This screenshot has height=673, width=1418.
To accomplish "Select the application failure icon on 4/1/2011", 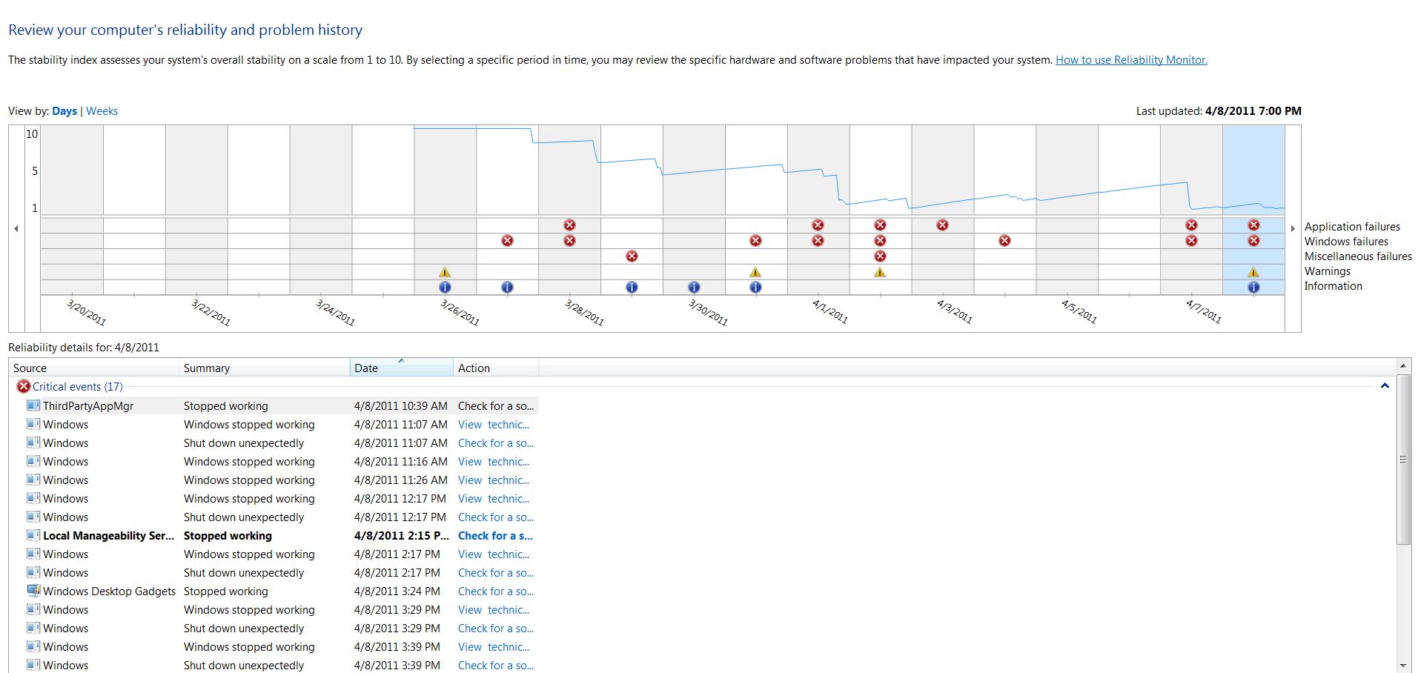I will tap(818, 225).
